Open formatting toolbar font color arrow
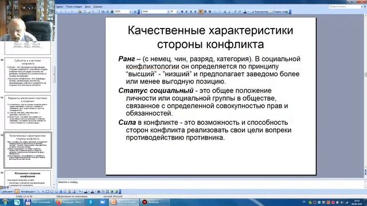367x206 pixels. [248, 11]
